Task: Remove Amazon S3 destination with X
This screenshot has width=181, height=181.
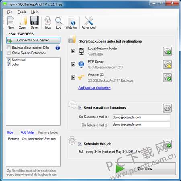Action: [73, 78]
